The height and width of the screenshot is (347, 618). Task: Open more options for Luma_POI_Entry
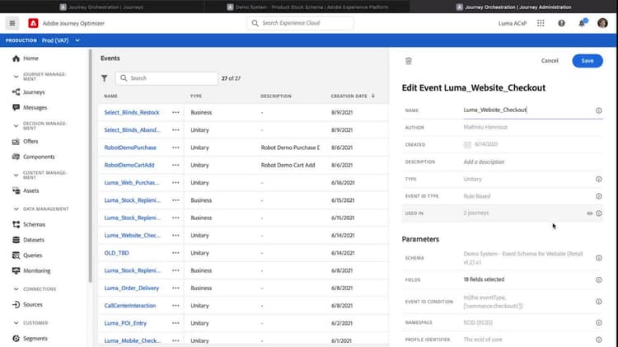pyautogui.click(x=176, y=323)
